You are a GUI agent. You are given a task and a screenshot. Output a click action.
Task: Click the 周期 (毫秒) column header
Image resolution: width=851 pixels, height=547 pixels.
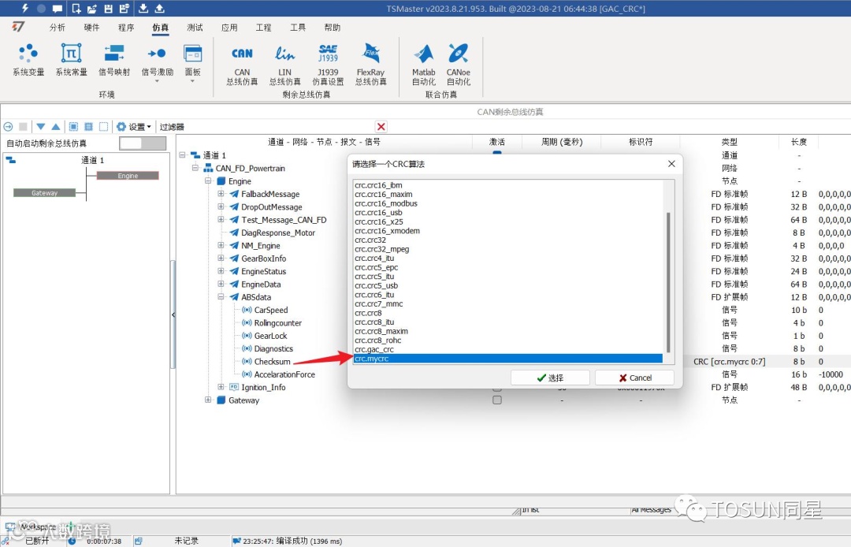(x=562, y=142)
